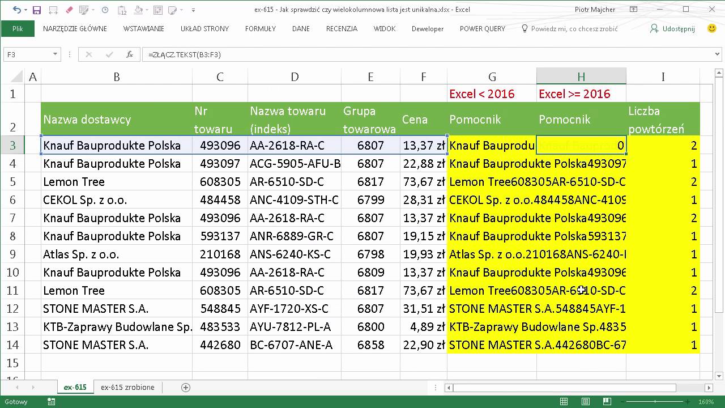The width and height of the screenshot is (725, 408).
Task: Click the vertical scrollbar up arrow
Action: pyautogui.click(x=719, y=73)
